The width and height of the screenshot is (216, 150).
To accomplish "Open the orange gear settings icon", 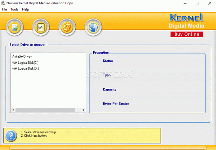I will [67, 27].
